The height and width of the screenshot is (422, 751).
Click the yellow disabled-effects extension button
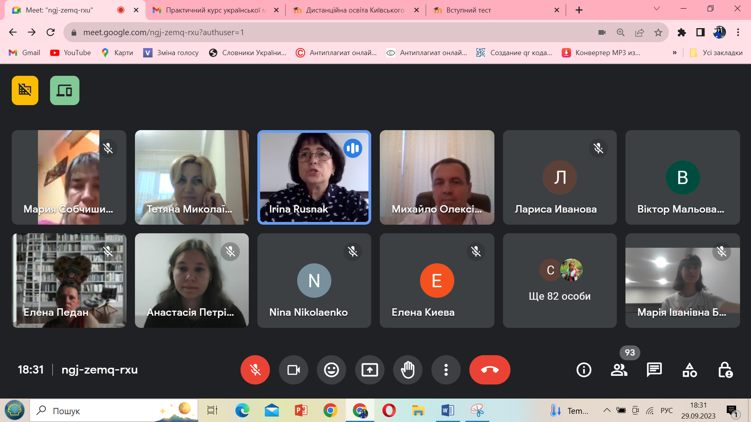tap(25, 90)
